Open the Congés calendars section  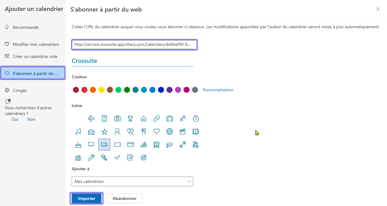20,90
